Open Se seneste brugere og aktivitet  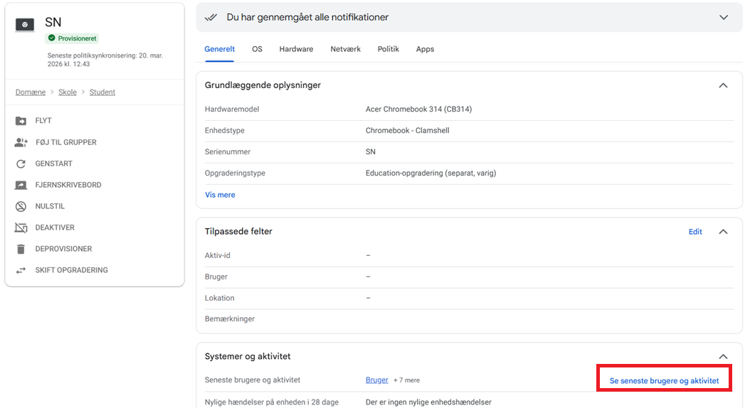click(x=664, y=381)
